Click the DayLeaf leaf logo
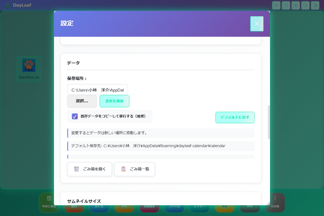Viewport: 324px width, 216px height. click(8, 5)
